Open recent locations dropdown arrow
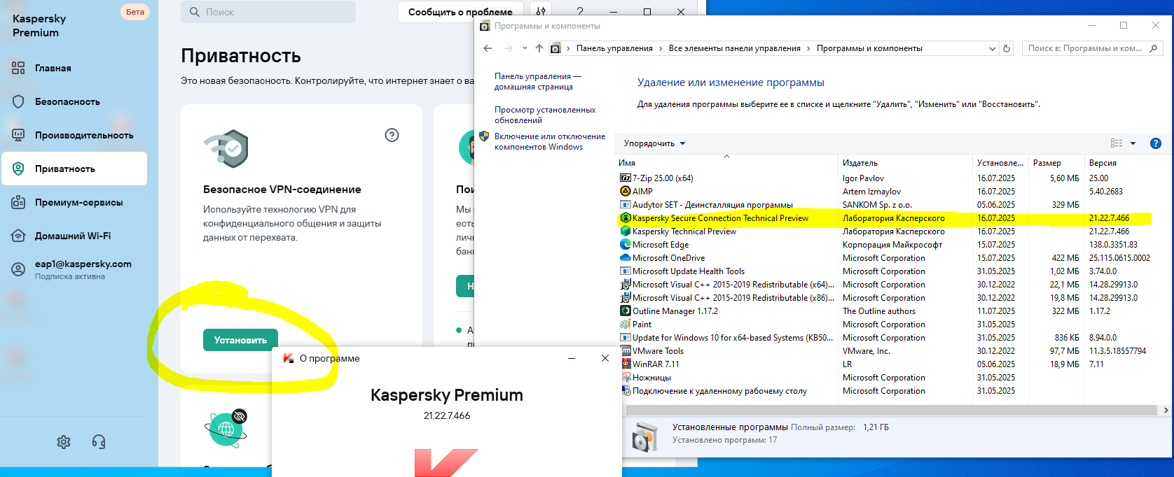The width and height of the screenshot is (1174, 477). [x=525, y=48]
